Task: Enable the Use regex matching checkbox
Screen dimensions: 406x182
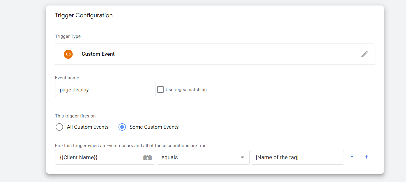Action: click(160, 89)
